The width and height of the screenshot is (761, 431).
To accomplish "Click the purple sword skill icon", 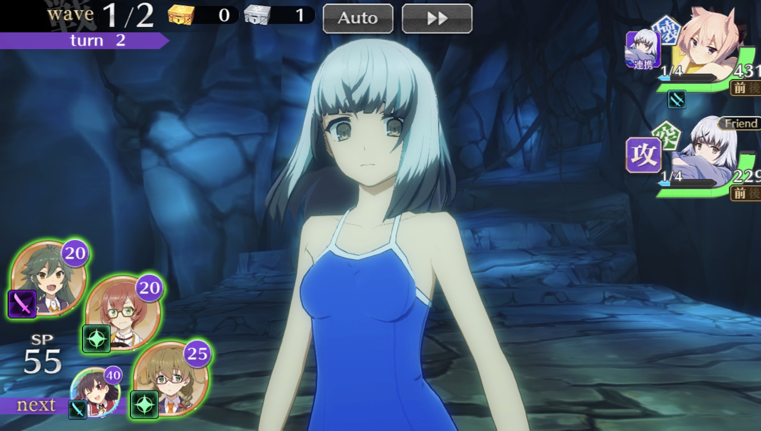I will coord(22,304).
